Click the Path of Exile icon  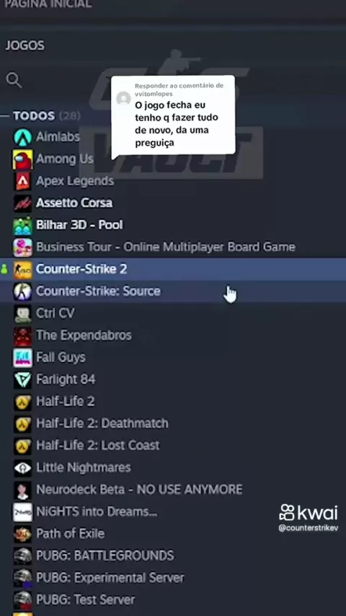(x=23, y=534)
